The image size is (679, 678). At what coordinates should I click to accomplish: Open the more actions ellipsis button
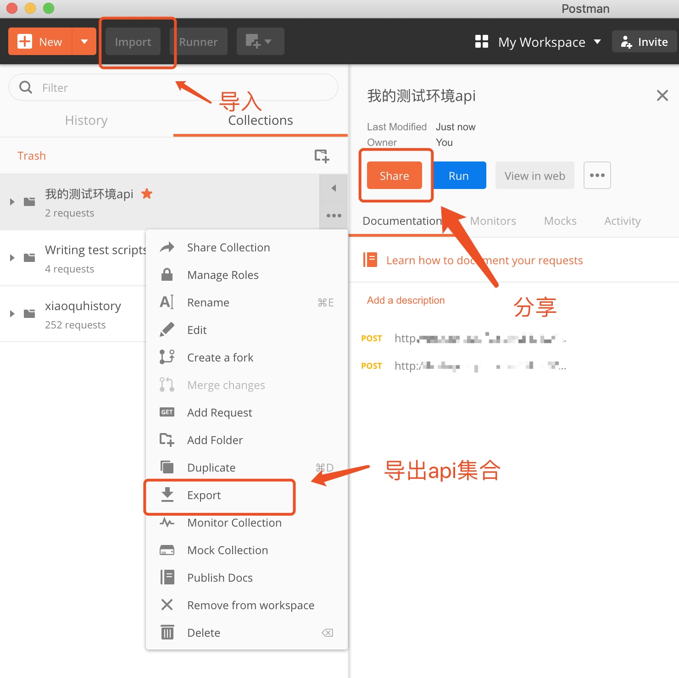pyautogui.click(x=597, y=175)
